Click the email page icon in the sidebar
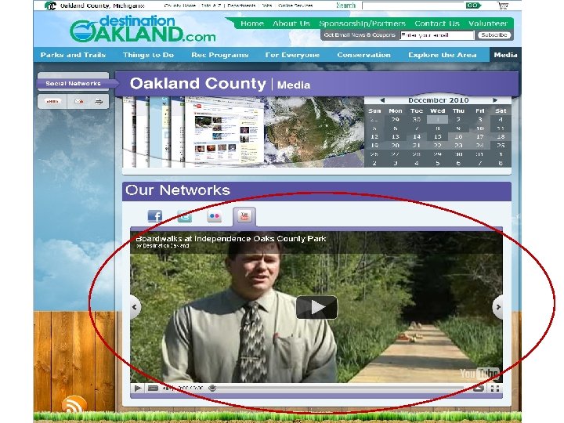The image size is (564, 423). coord(79,102)
